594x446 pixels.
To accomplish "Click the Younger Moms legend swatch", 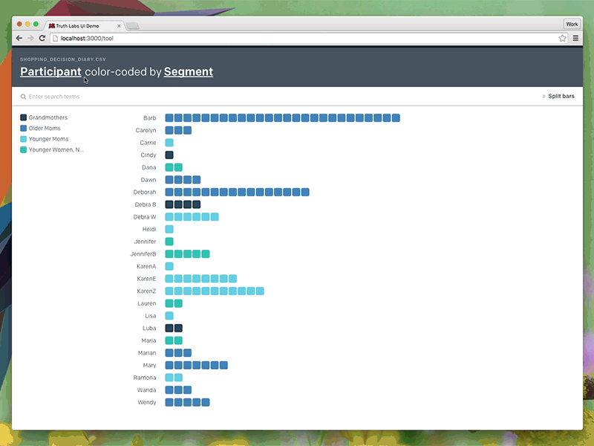I will coord(24,139).
